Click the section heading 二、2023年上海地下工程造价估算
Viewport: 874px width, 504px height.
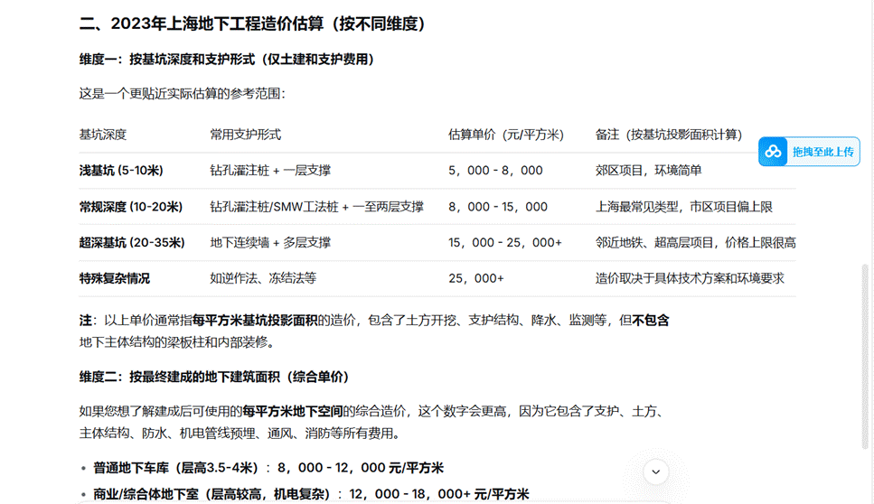coord(252,24)
